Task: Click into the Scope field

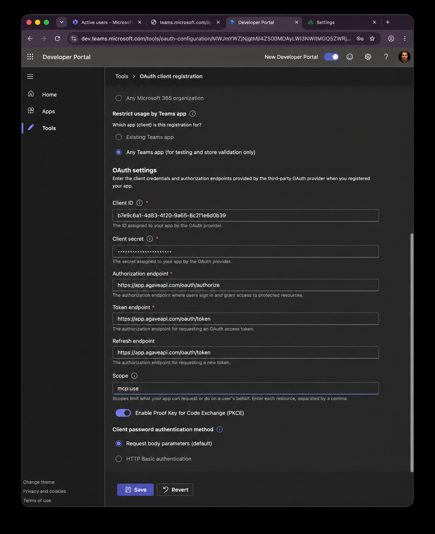Action: [x=246, y=389]
